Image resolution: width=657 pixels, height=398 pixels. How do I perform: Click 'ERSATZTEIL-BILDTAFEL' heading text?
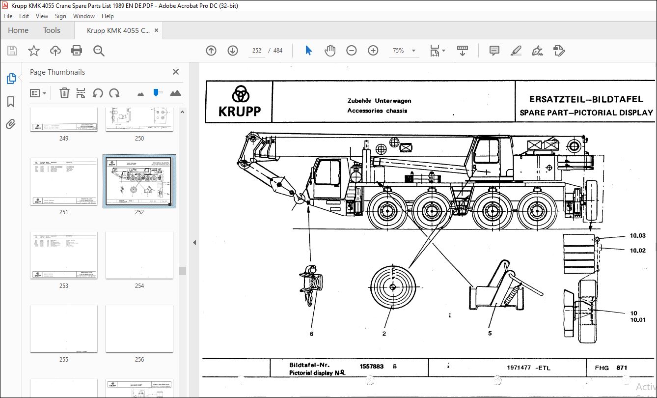586,99
